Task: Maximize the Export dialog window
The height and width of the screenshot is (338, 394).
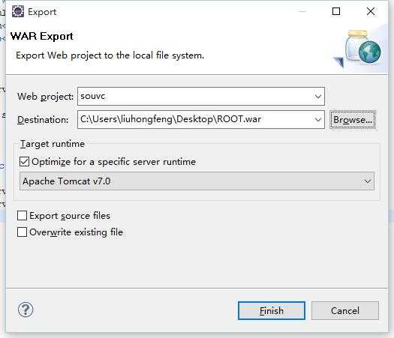Action: pyautogui.click(x=336, y=11)
